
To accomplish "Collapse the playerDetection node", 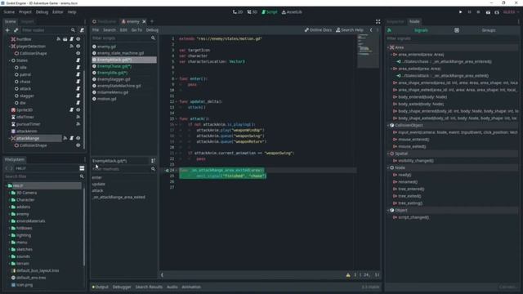I will pyautogui.click(x=10, y=46).
